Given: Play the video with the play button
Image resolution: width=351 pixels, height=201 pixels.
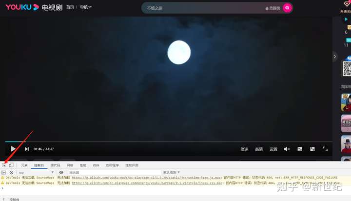Looking at the screenshot, I should (13, 149).
